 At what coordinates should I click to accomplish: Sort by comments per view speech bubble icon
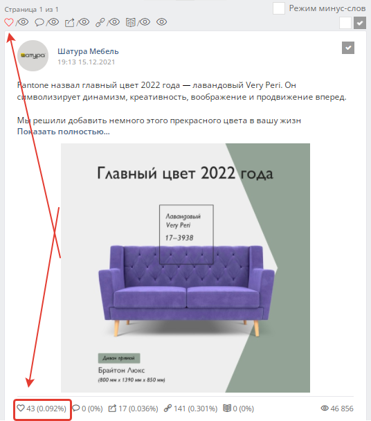pyautogui.click(x=46, y=22)
